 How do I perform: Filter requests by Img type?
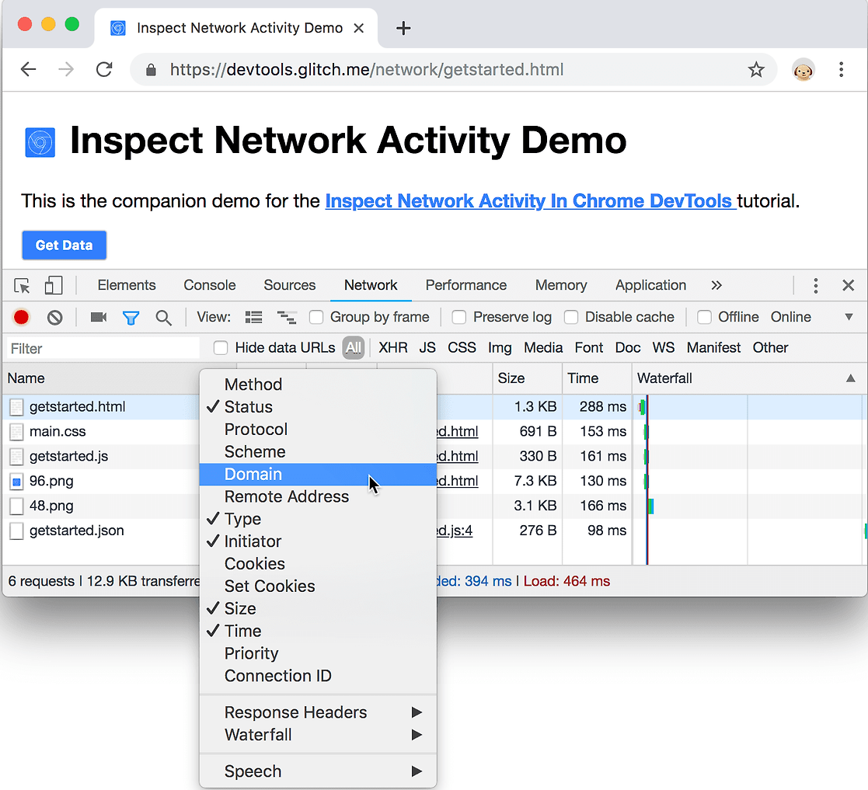tap(500, 348)
